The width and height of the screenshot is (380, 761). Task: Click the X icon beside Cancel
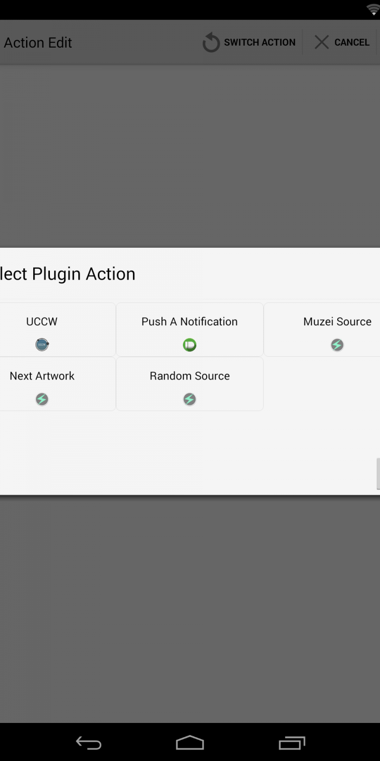click(x=322, y=42)
